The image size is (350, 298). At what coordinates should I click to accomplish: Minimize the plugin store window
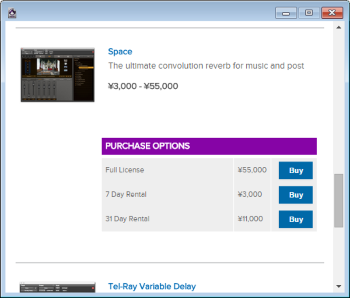(286, 13)
